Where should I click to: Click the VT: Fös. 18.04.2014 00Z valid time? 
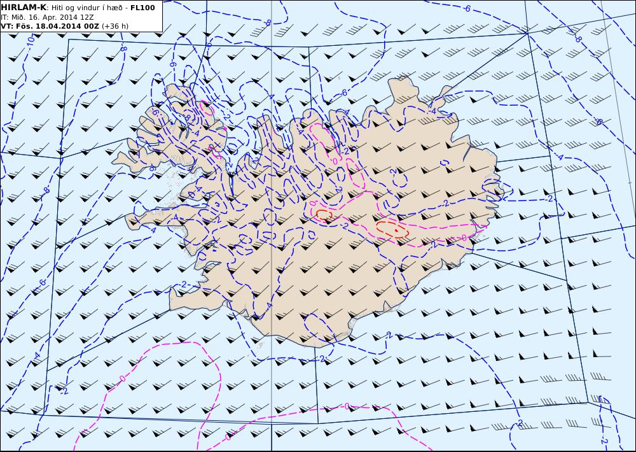[50, 26]
